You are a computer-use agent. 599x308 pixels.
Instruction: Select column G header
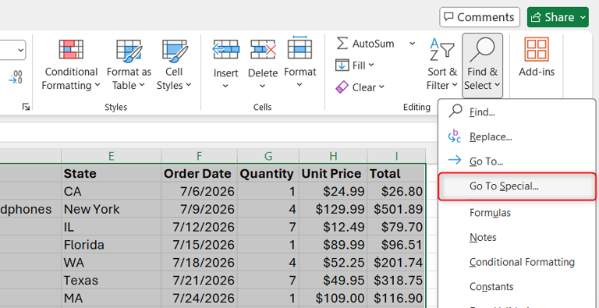tap(268, 156)
